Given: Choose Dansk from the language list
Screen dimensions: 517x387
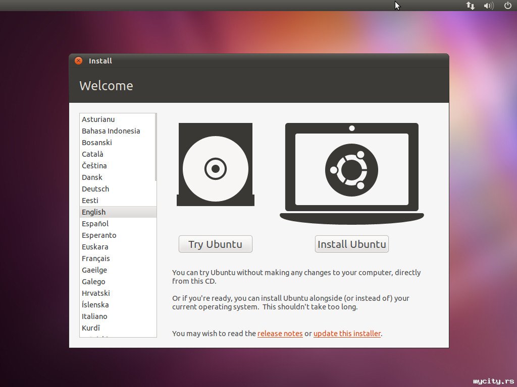Looking at the screenshot, I should (x=117, y=177).
